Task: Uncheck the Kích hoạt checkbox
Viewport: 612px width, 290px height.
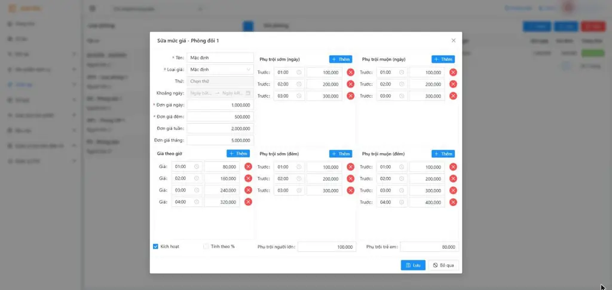Action: [x=155, y=246]
